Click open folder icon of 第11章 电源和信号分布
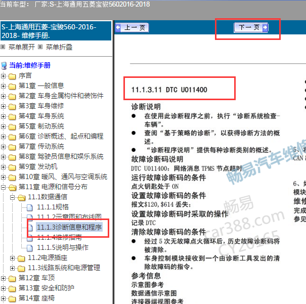The image size is (306, 304). [x=13, y=188]
